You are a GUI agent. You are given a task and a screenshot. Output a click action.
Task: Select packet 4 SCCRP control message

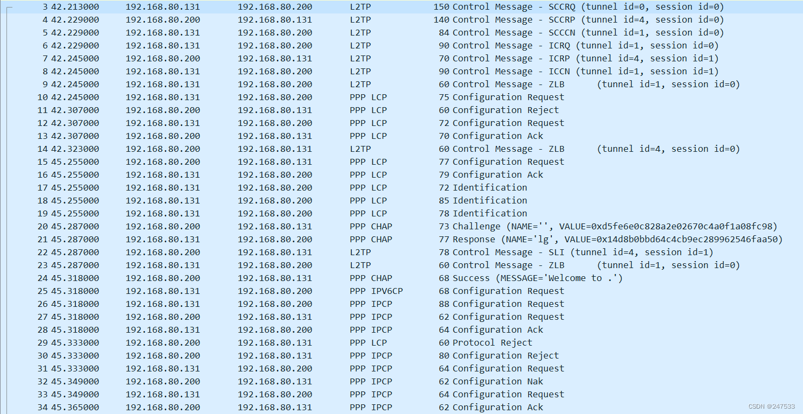401,20
